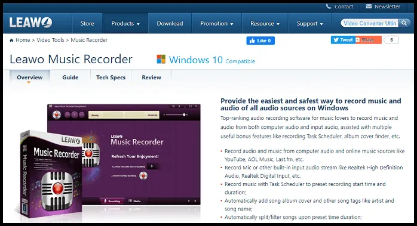The image size is (417, 226).
Task: Click the Video Tools breadcrumb link
Action: point(50,40)
